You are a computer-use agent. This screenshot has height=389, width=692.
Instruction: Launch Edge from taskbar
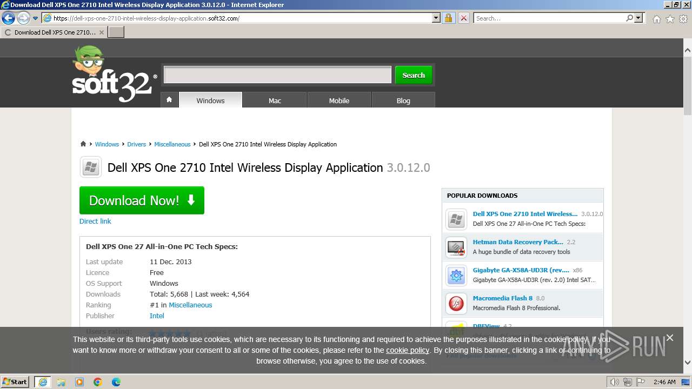point(116,382)
